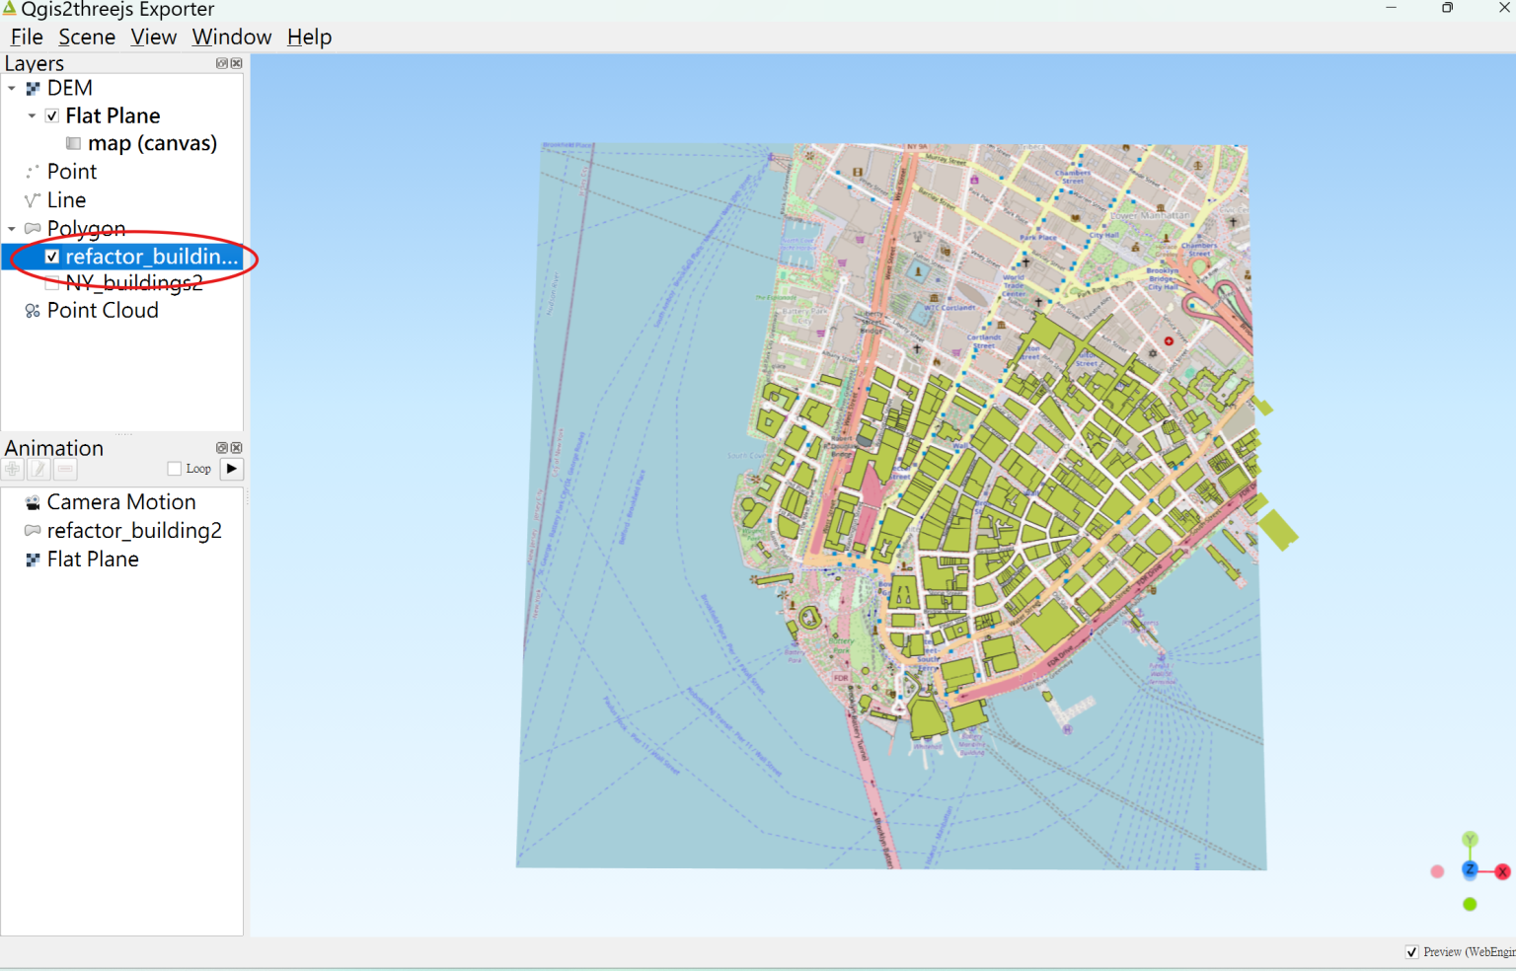
Task: Click the Point layer icon
Action: coord(31,171)
